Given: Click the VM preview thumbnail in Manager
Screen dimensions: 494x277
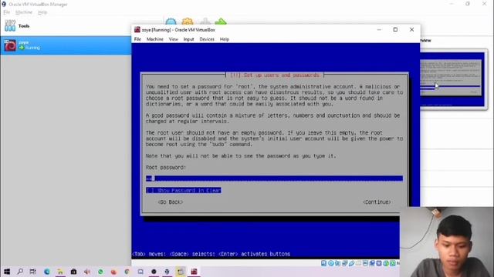Looking at the screenshot, I should [x=452, y=79].
